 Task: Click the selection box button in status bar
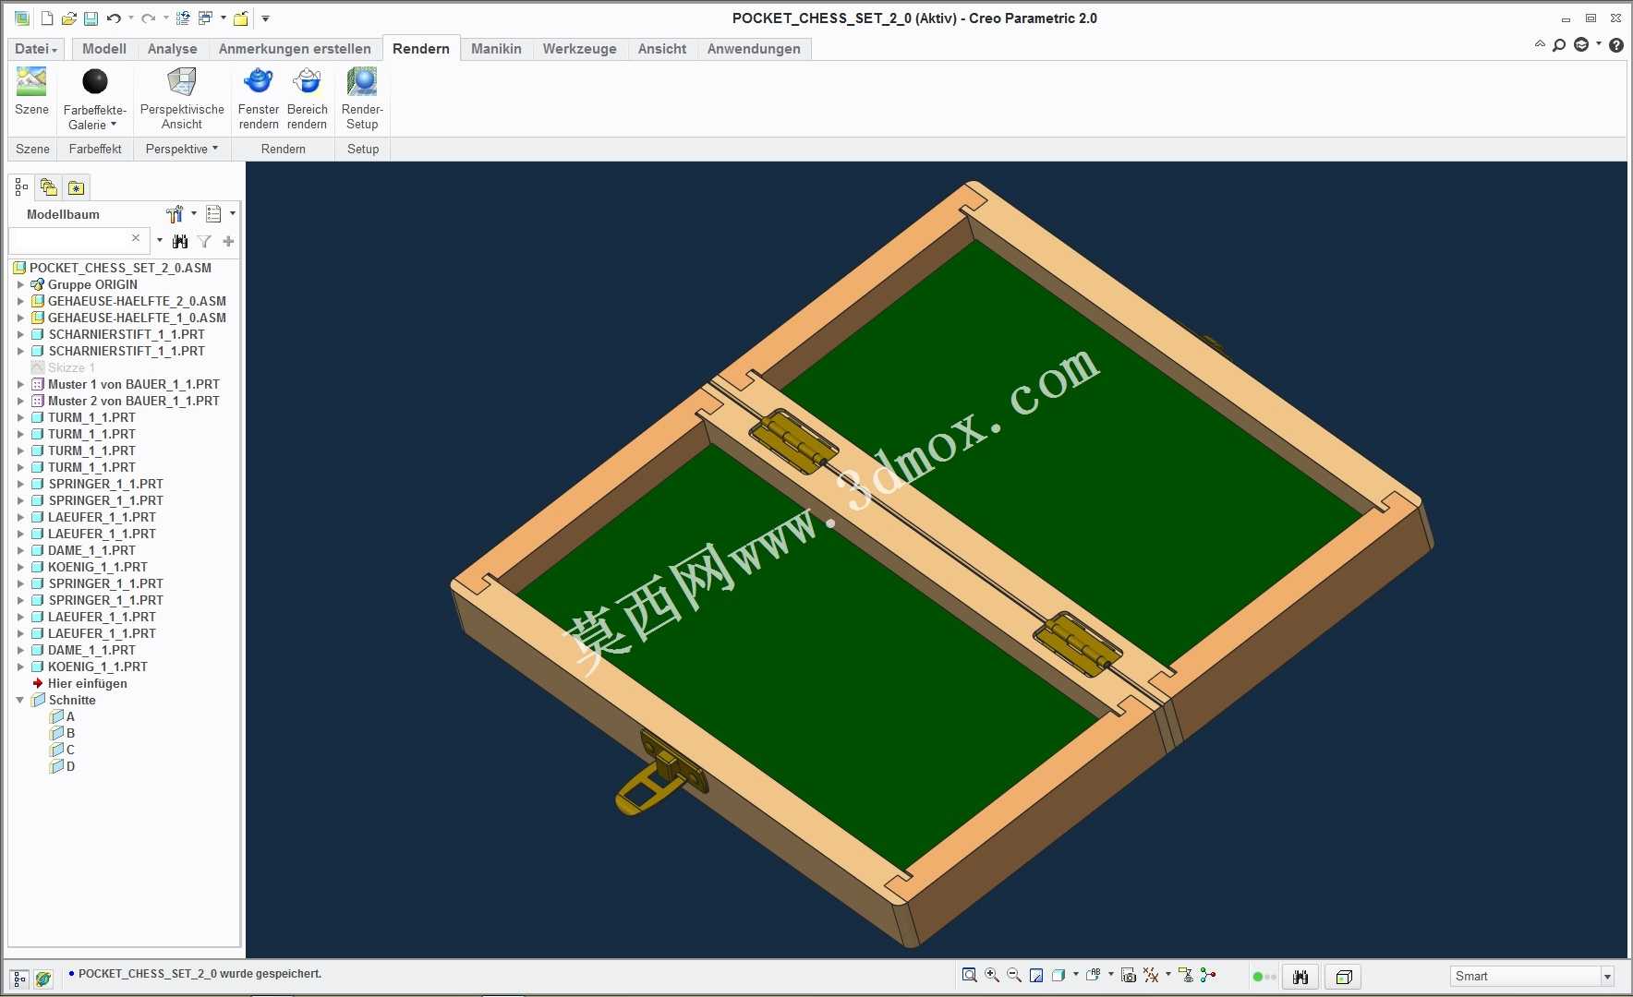pos(1344,977)
